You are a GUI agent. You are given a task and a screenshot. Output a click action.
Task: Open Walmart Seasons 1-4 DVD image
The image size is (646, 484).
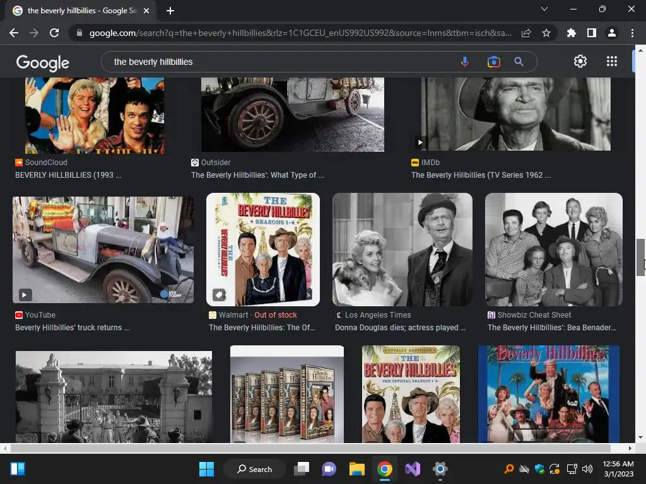pyautogui.click(x=263, y=250)
